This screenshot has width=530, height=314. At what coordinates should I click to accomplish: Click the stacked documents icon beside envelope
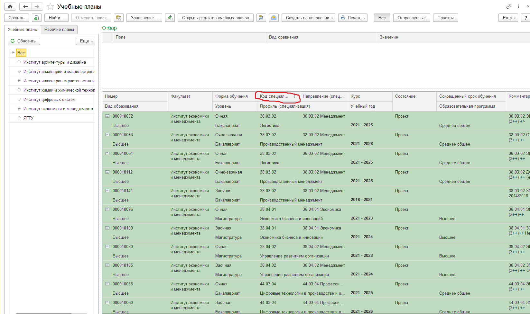[x=261, y=18]
